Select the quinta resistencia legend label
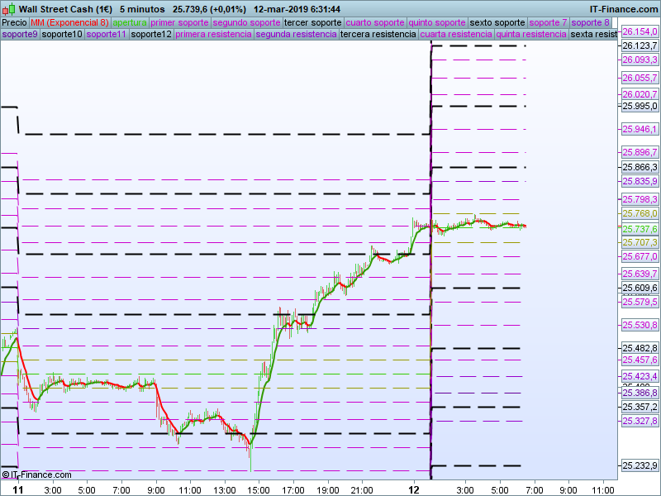Screen dimensions: 661x496 (531, 34)
